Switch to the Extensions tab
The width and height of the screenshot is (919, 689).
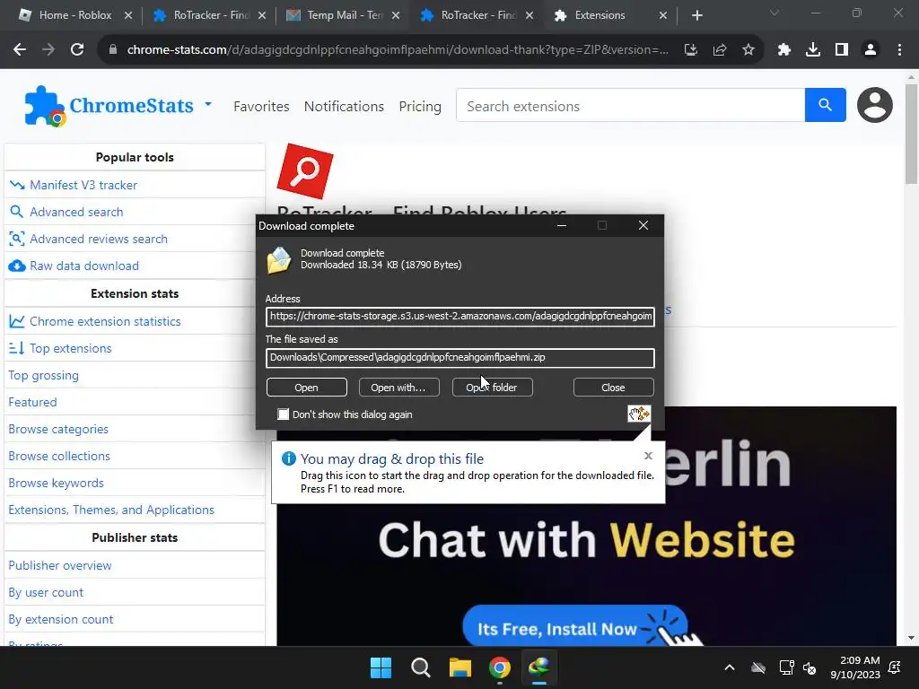click(600, 15)
